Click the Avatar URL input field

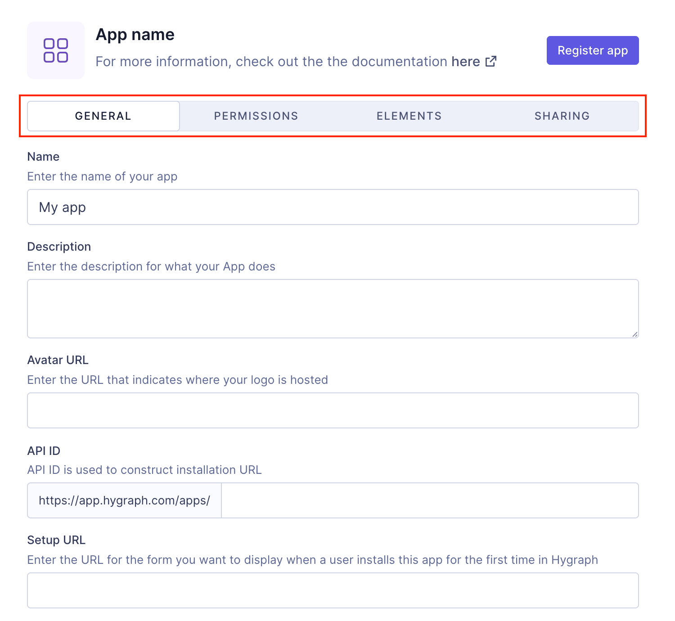[333, 410]
